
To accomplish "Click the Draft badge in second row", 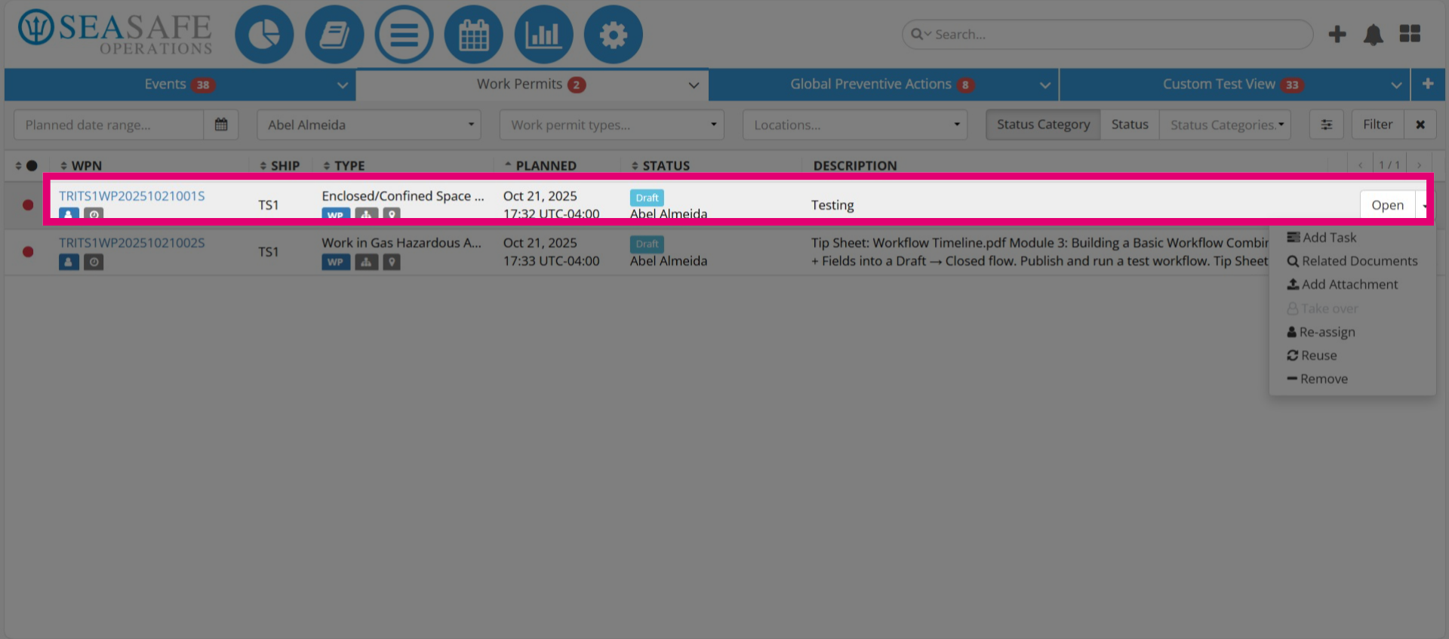I will pyautogui.click(x=647, y=244).
